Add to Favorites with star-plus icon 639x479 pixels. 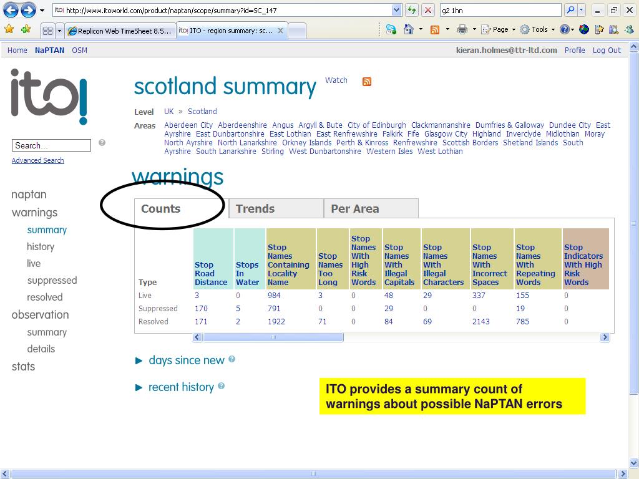[x=26, y=29]
